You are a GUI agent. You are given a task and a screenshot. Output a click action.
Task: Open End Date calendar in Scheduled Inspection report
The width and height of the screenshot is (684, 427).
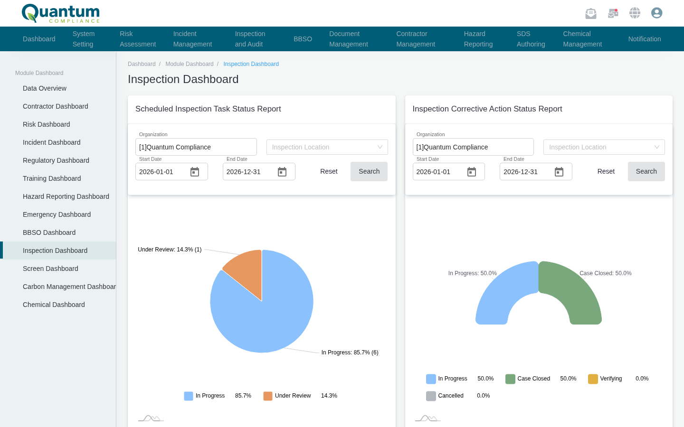pyautogui.click(x=282, y=172)
